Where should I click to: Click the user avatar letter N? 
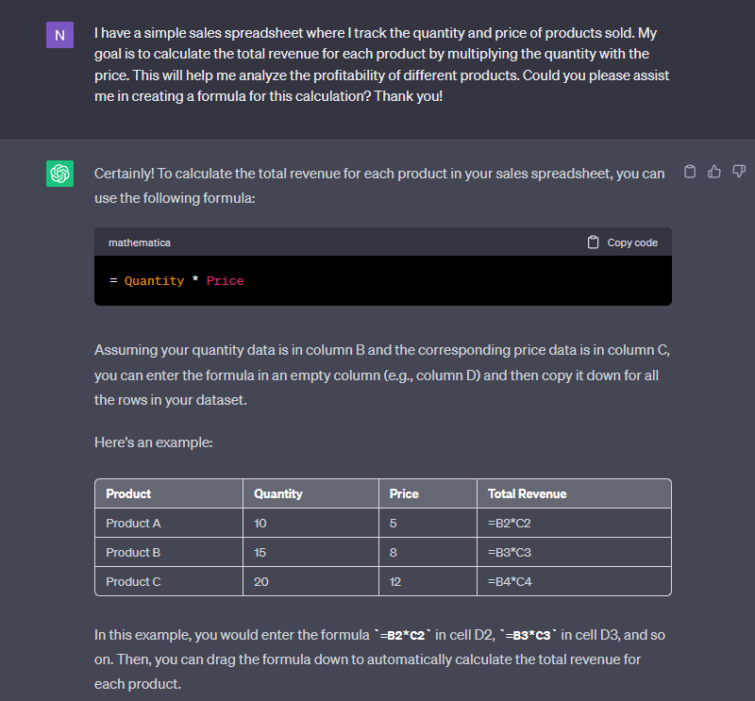pos(59,36)
